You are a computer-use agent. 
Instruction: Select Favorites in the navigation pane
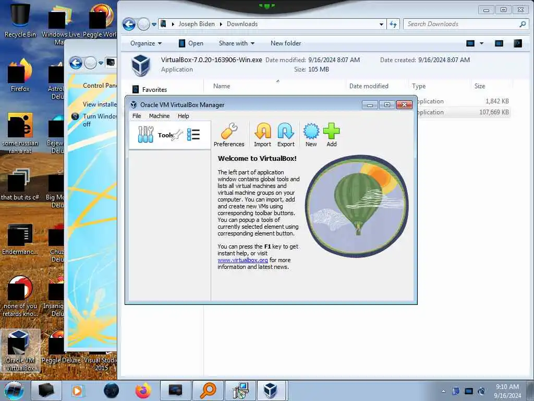click(x=154, y=90)
